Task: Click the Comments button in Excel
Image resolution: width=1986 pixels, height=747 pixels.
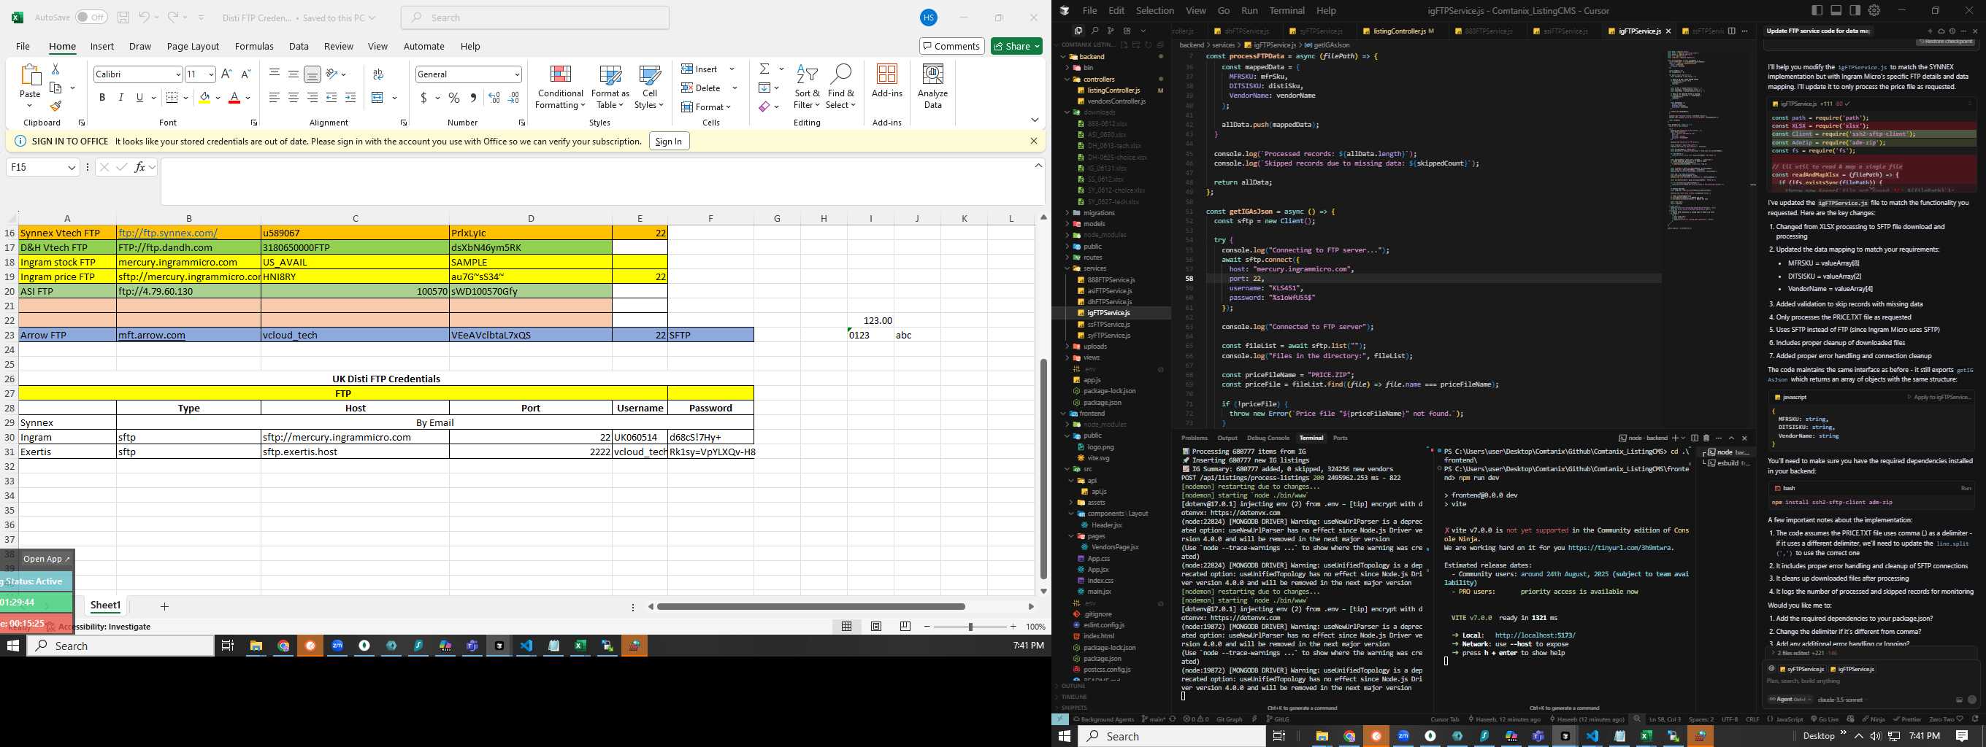Action: 951,46
